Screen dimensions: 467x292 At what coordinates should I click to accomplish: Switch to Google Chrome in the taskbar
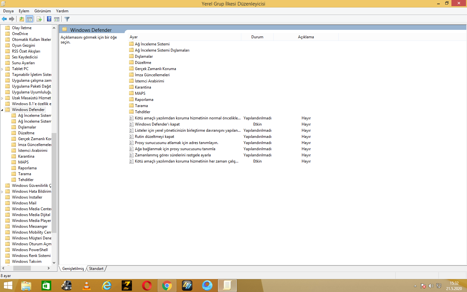(167, 286)
